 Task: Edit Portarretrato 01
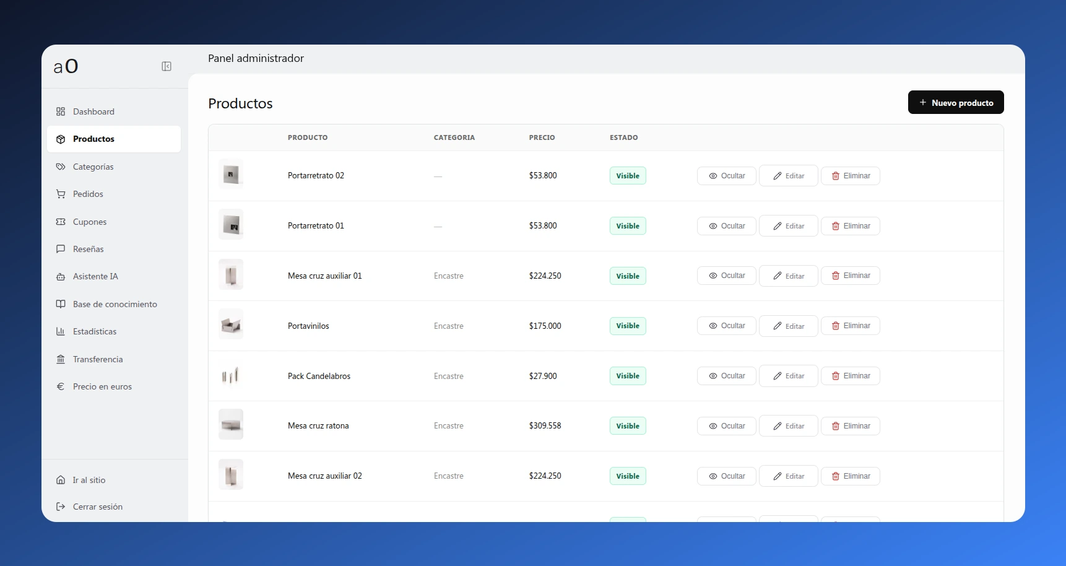click(789, 226)
